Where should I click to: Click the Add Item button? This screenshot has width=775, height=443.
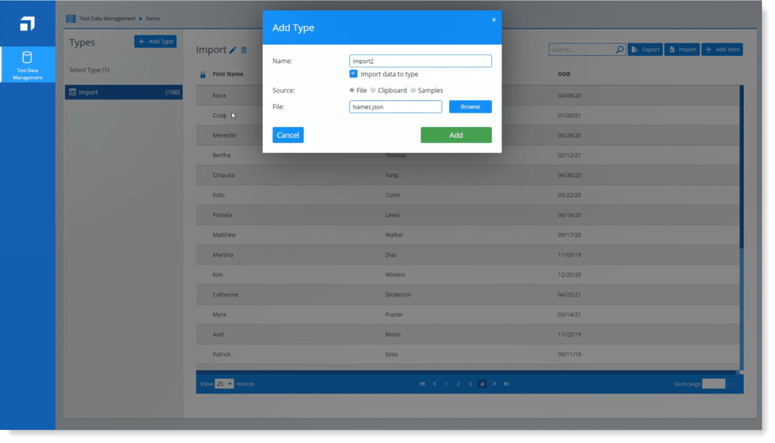(722, 49)
